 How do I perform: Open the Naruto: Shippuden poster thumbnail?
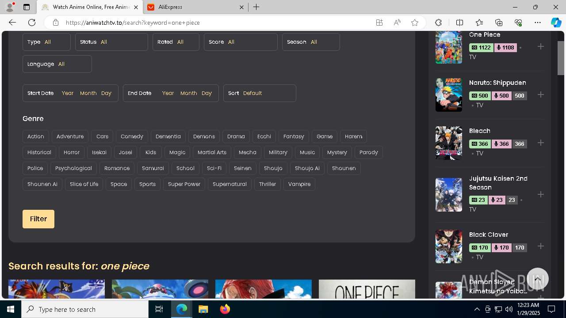[449, 95]
